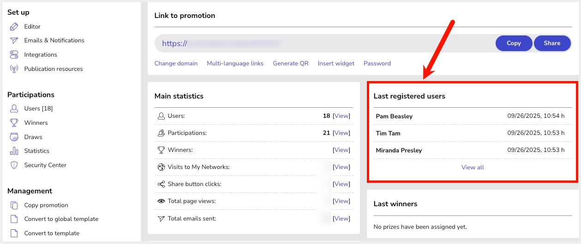View all last registered users
Image resolution: width=581 pixels, height=244 pixels.
[x=473, y=168]
